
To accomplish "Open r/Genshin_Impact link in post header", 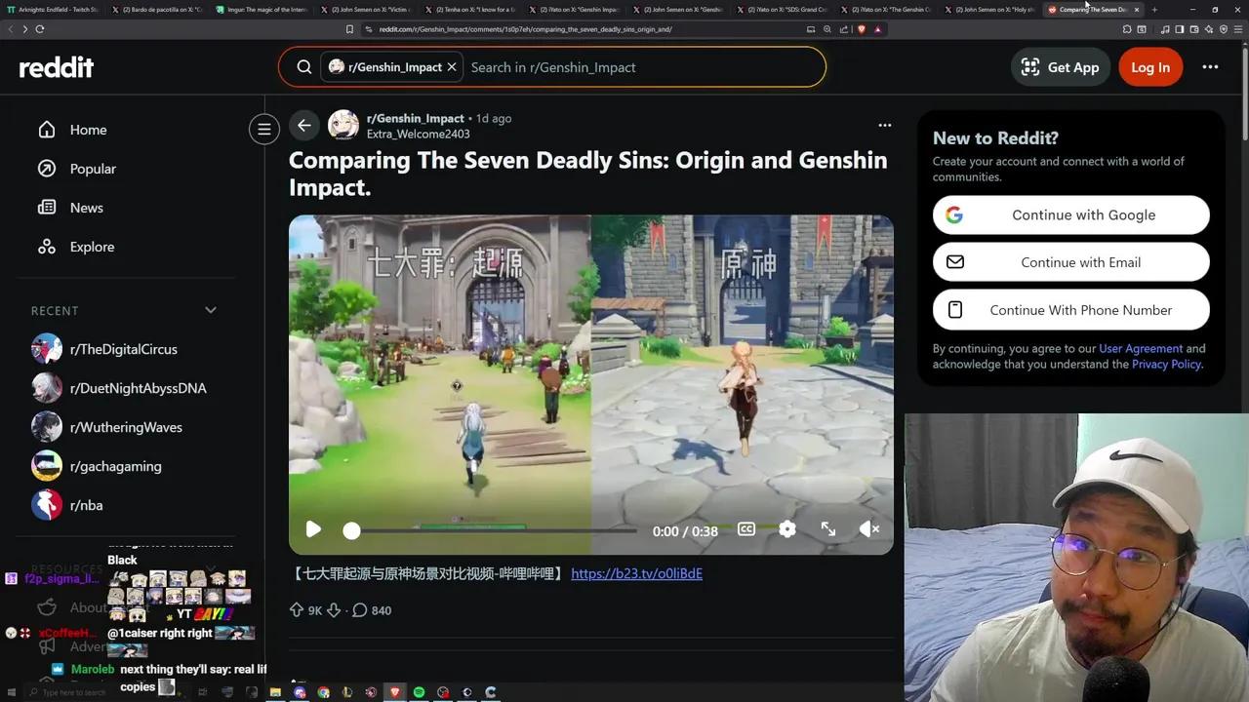I will [416, 118].
